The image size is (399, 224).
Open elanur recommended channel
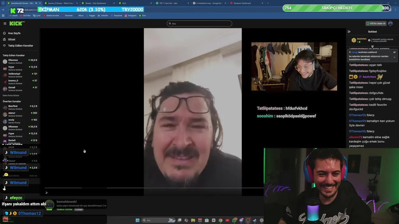[20, 114]
